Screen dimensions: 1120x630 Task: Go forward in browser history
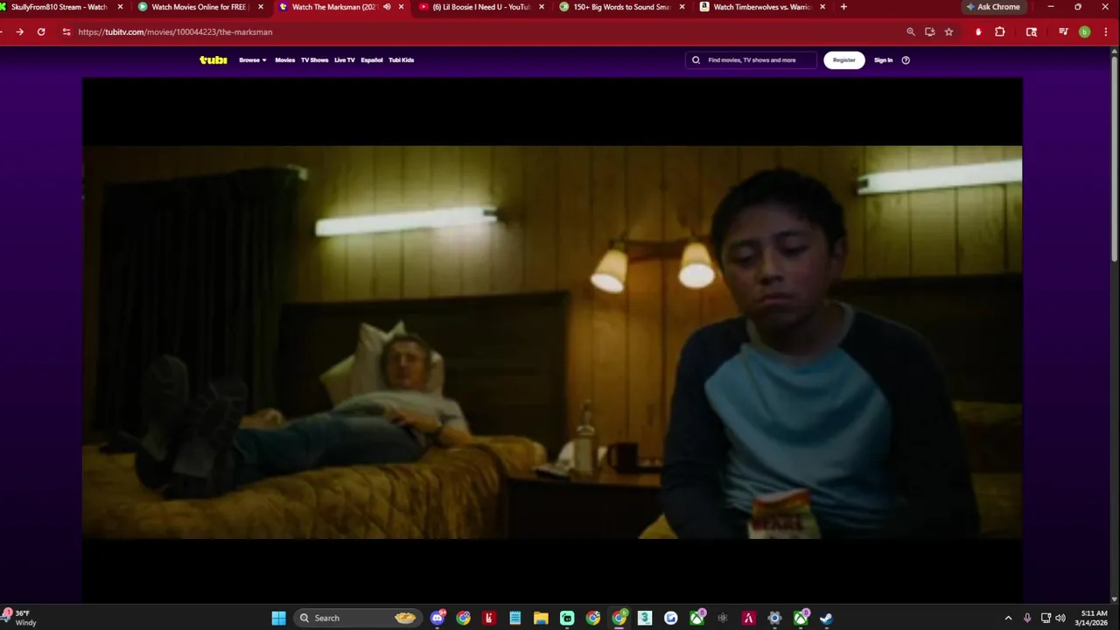(19, 31)
